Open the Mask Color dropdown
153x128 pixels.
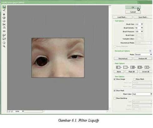point(142,94)
